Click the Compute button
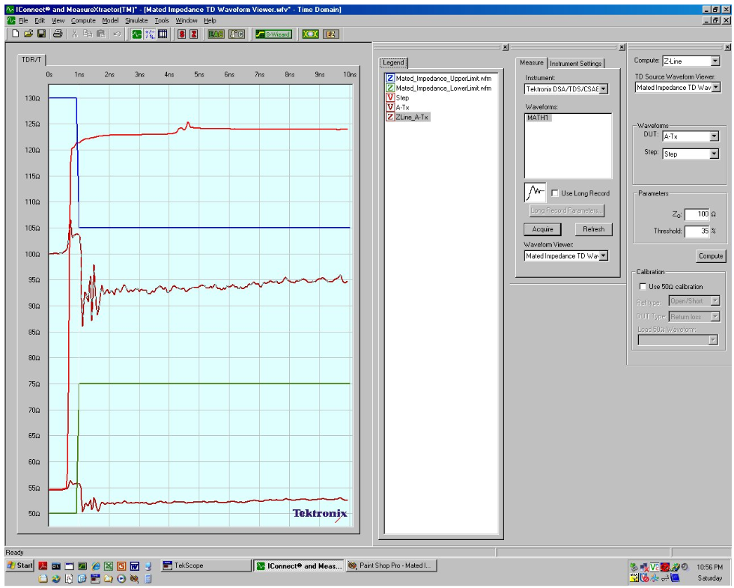 click(711, 256)
